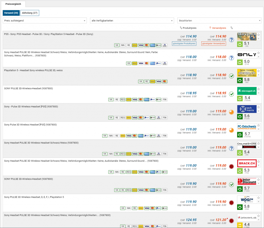Open the Bezahlarten filter dropdown
Screen dimensions: 264x228
point(219,21)
